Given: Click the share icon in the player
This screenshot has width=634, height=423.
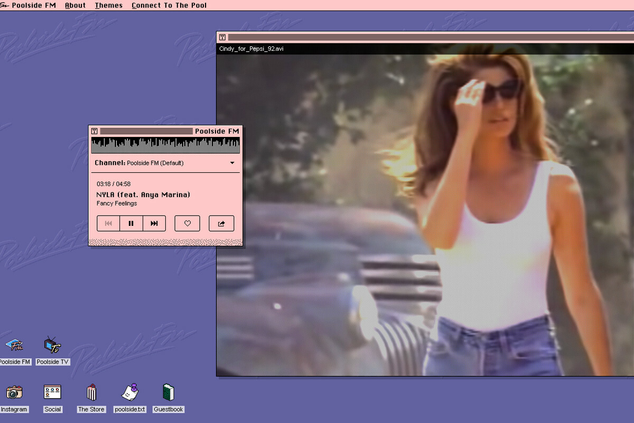Looking at the screenshot, I should pos(221,224).
